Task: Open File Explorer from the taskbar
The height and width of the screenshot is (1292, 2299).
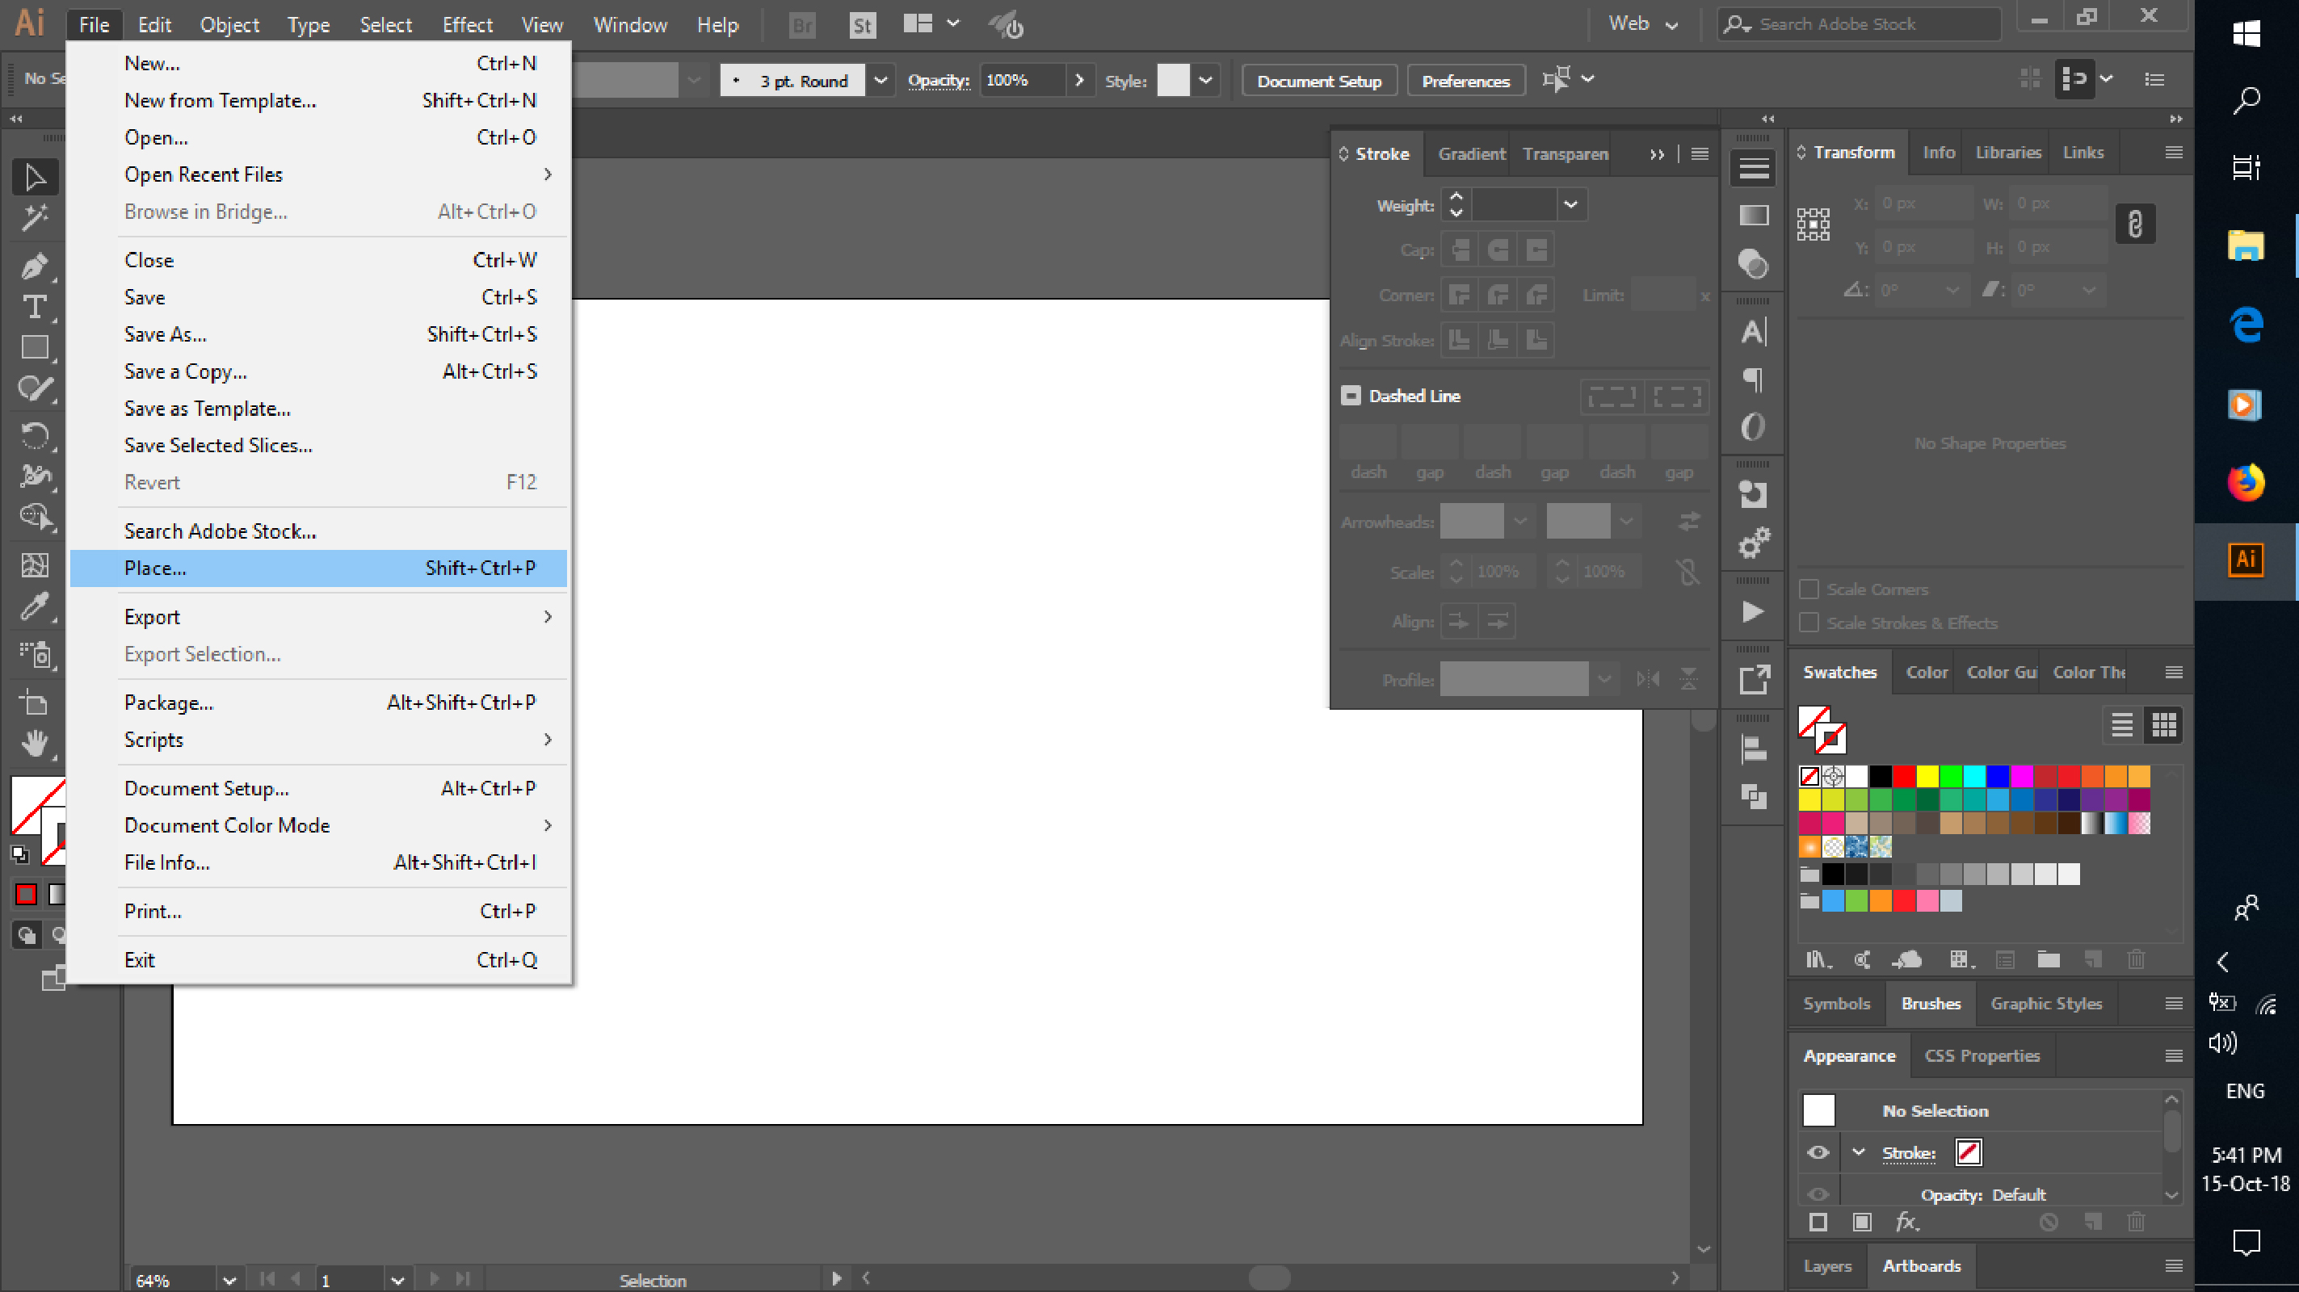Action: pyautogui.click(x=2246, y=244)
